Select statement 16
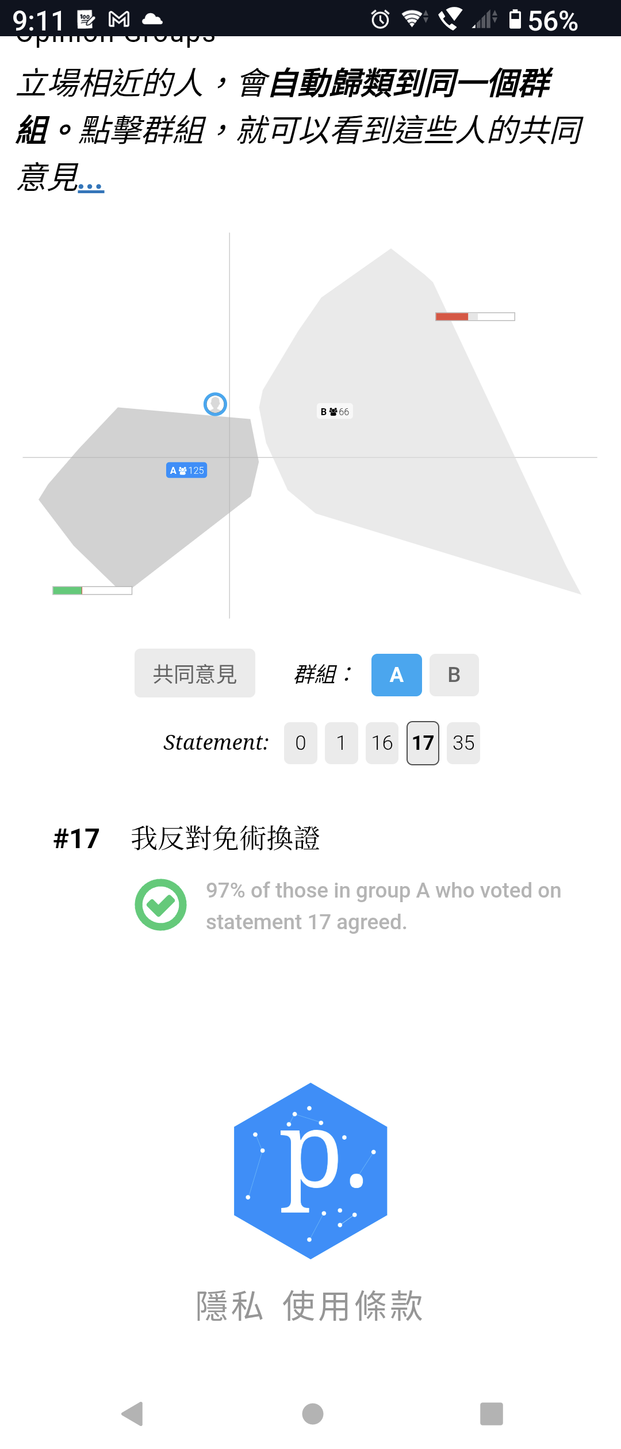This screenshot has width=621, height=1449. click(x=382, y=743)
